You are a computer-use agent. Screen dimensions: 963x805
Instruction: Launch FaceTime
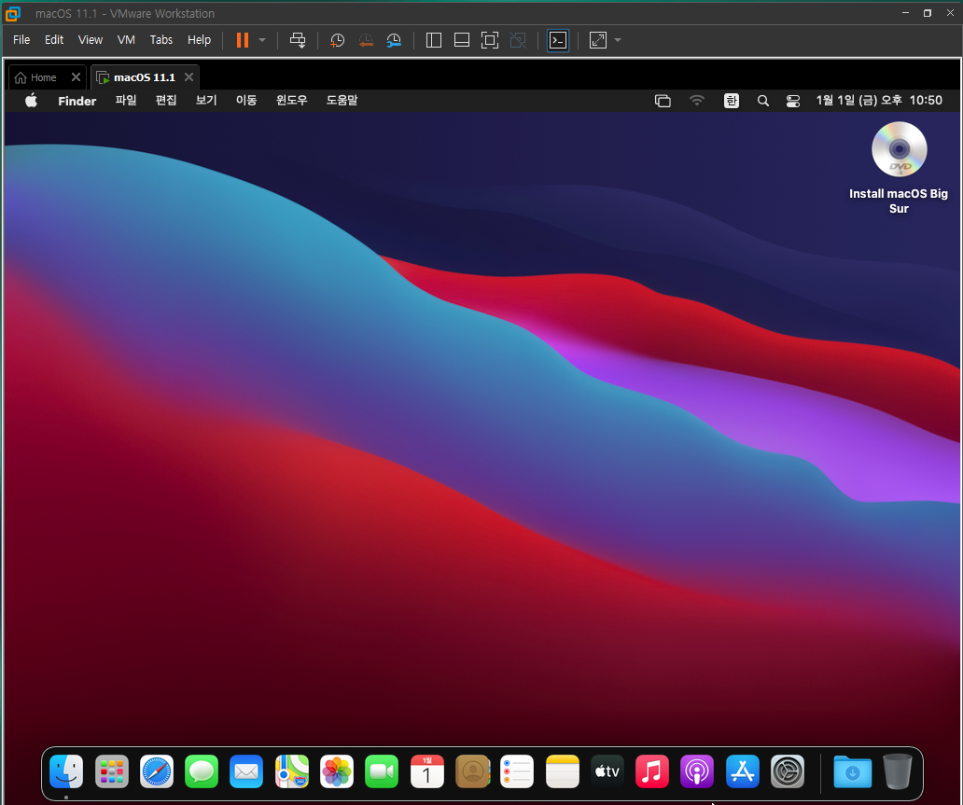pyautogui.click(x=382, y=771)
